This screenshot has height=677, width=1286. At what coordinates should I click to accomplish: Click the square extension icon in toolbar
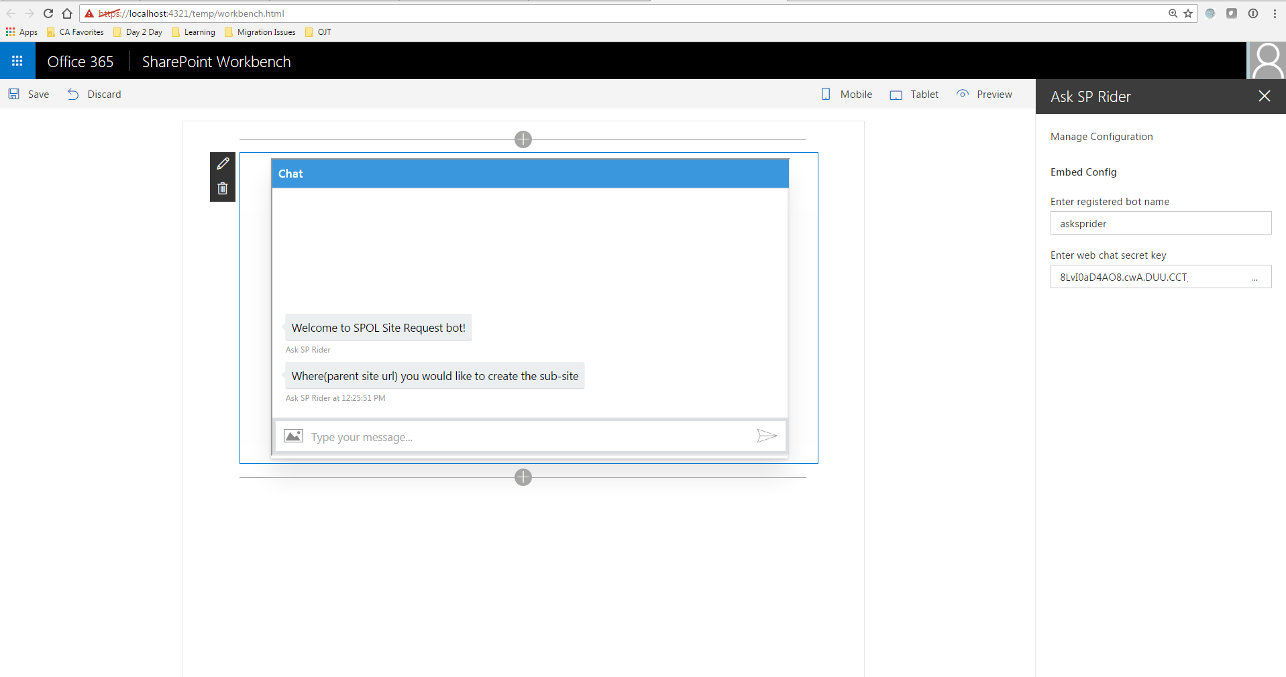tap(1232, 13)
